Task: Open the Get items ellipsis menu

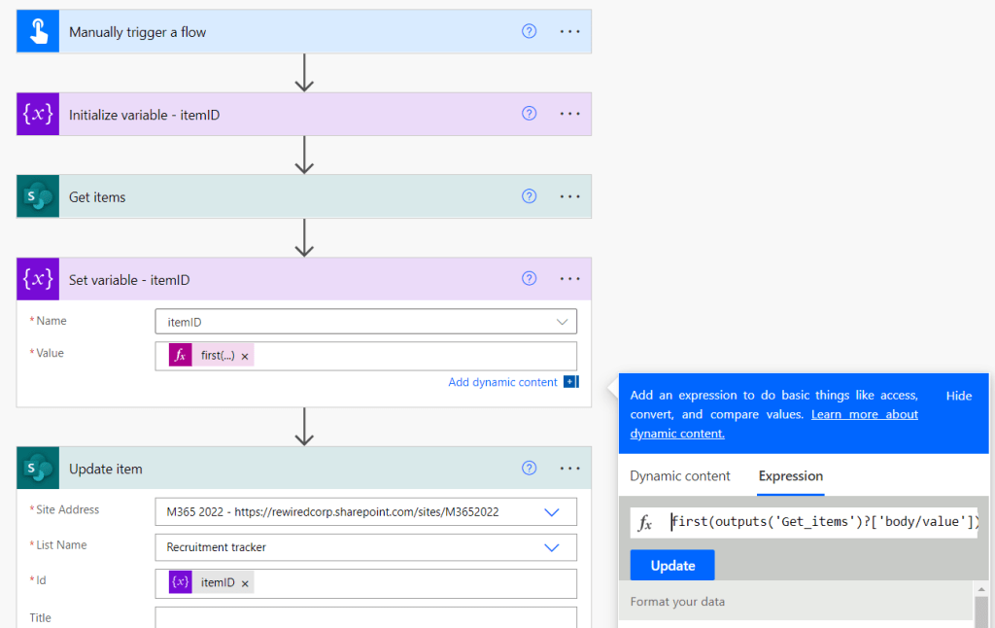Action: 569,197
